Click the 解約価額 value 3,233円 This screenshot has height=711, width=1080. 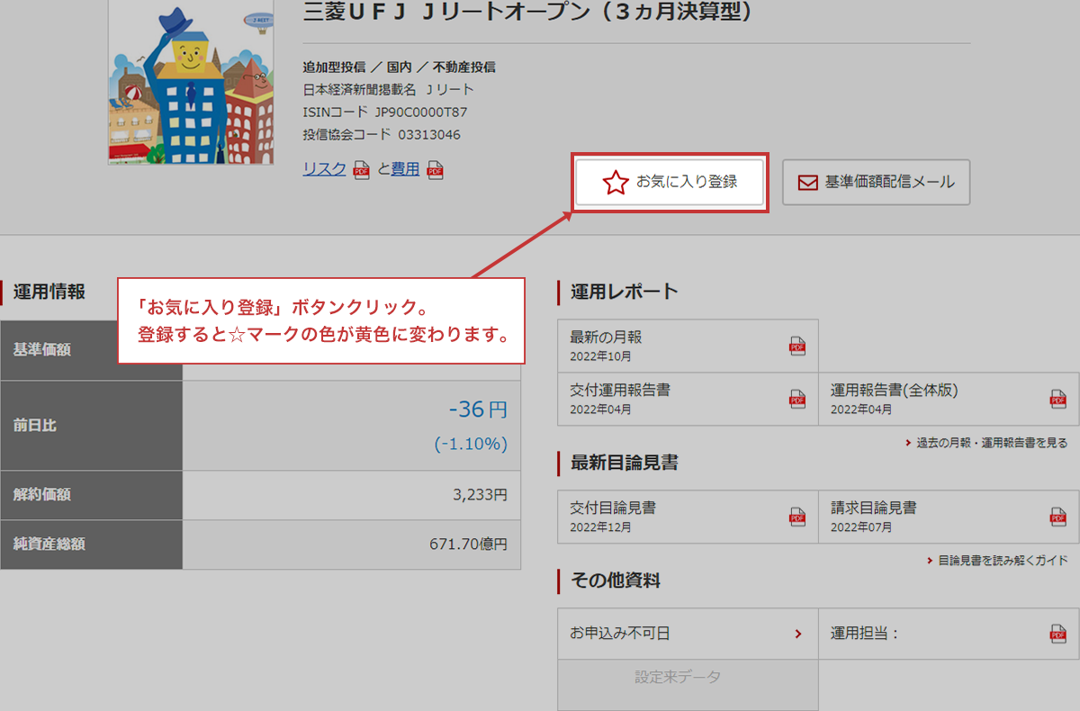(480, 494)
